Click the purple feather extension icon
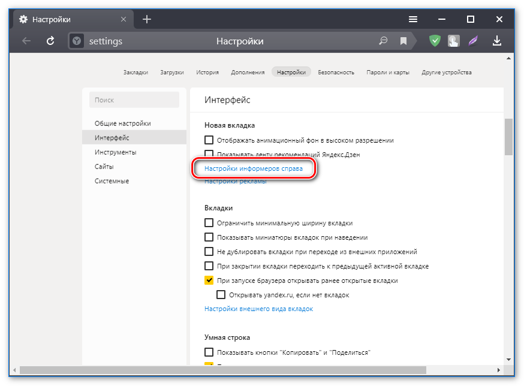Viewport: 524px width, 386px height. click(474, 41)
